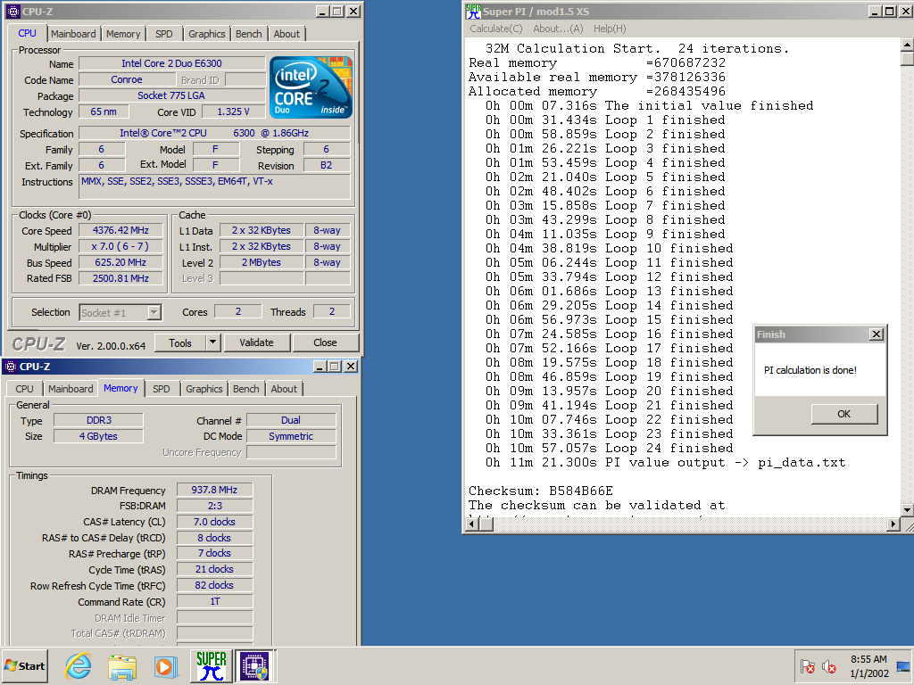The height and width of the screenshot is (685, 914).
Task: Switch to SPD tab in top CPU-Z window
Action: coord(164,34)
